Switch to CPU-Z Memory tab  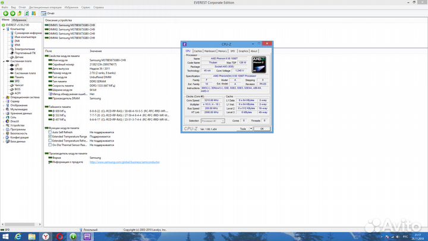pyautogui.click(x=222, y=51)
